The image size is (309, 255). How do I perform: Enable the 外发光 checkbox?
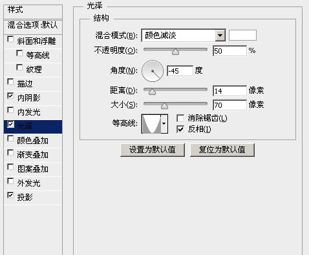10,181
